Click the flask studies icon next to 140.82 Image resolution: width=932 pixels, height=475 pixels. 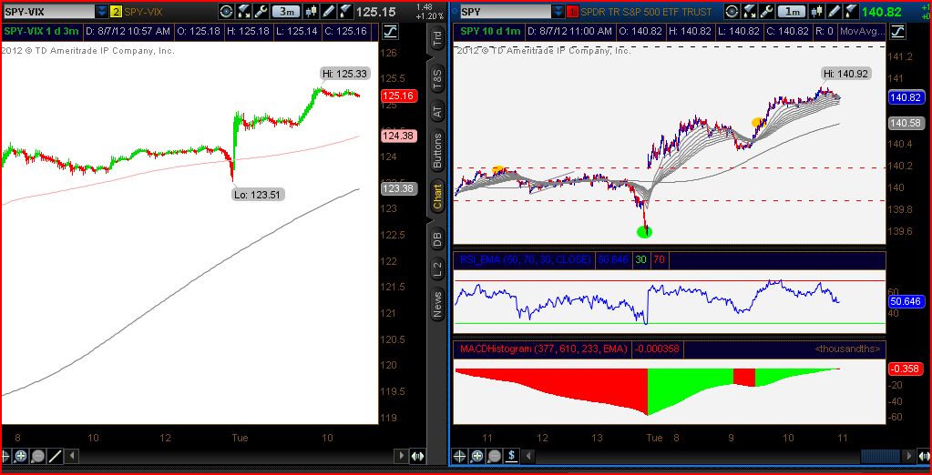click(850, 11)
